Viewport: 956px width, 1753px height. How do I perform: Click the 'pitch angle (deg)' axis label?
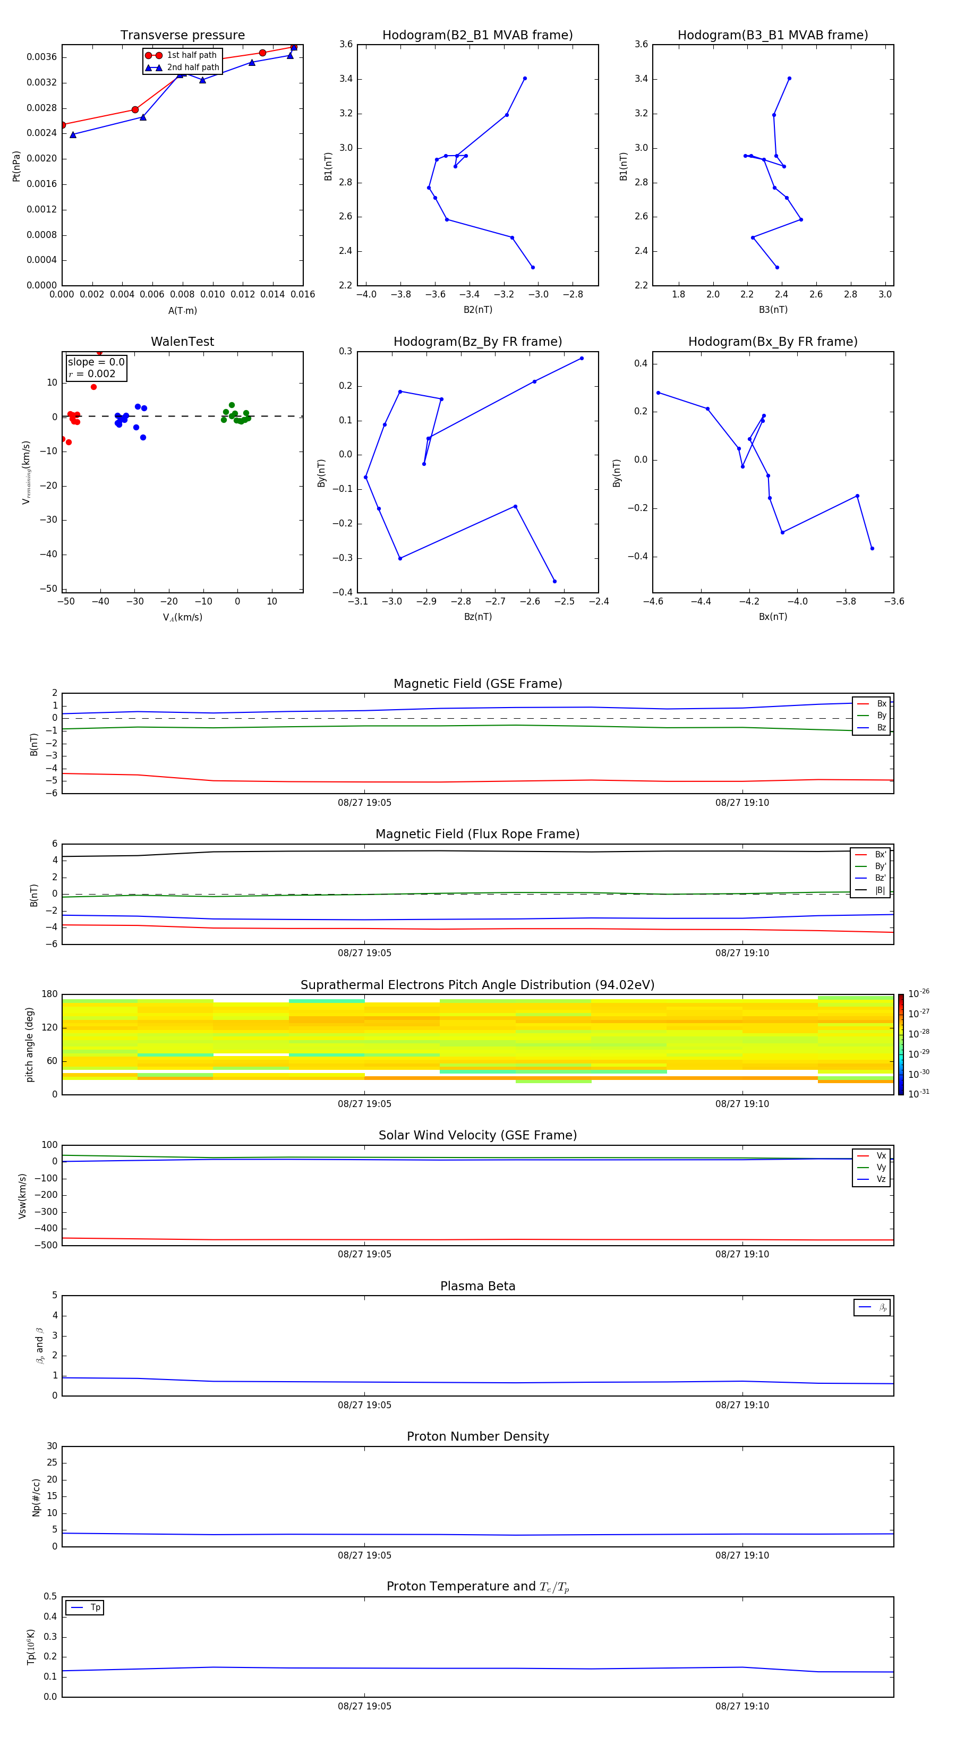coord(29,1044)
